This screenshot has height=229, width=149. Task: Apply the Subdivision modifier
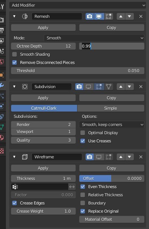(43, 98)
